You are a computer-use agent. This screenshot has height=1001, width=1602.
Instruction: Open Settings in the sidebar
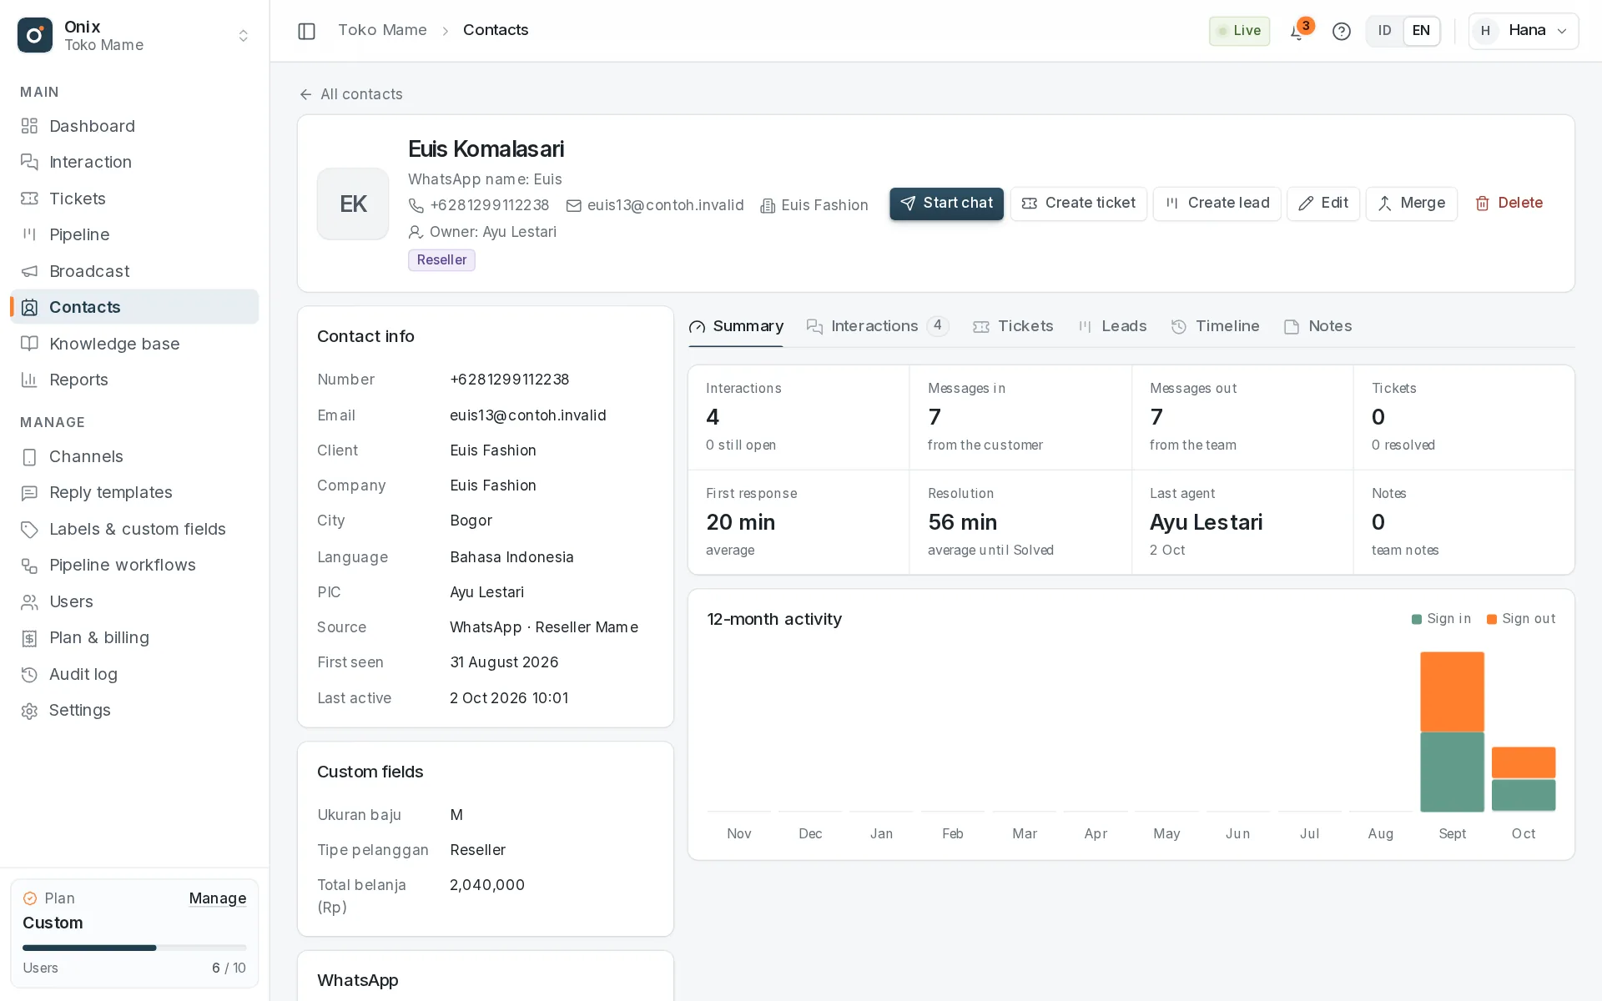[134, 710]
